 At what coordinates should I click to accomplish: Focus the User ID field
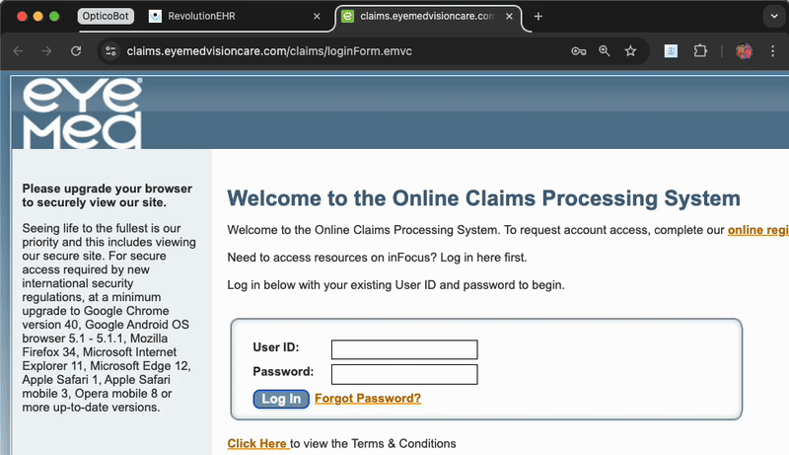pos(404,349)
